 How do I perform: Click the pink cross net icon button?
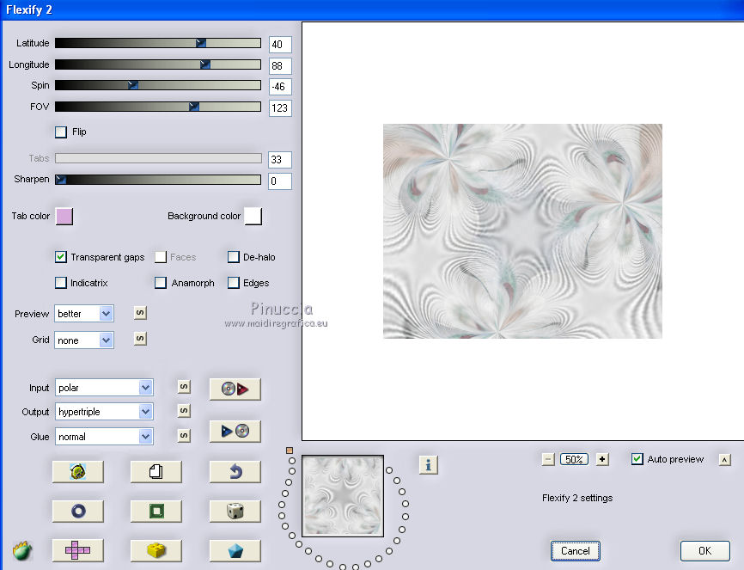tap(78, 550)
